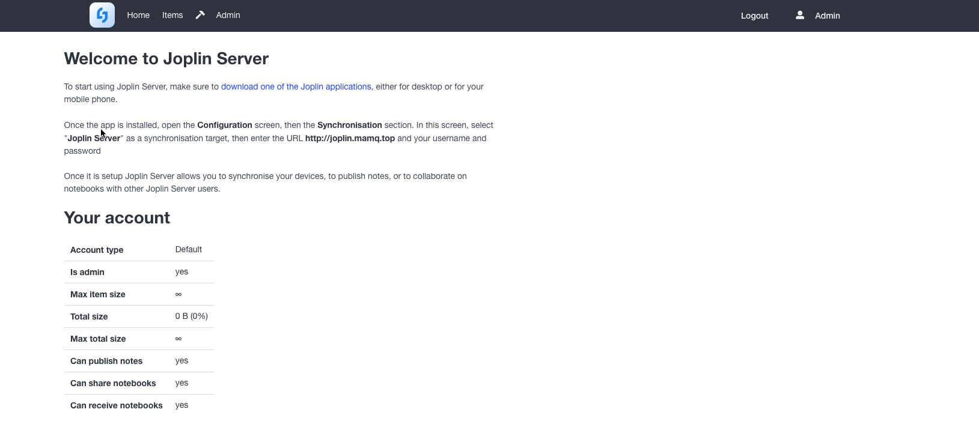Click the Account type label
979x448 pixels.
tap(97, 250)
